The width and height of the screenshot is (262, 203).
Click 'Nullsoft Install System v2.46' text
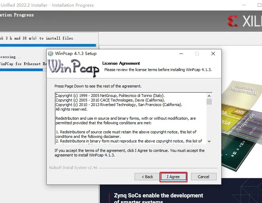tap(73, 168)
